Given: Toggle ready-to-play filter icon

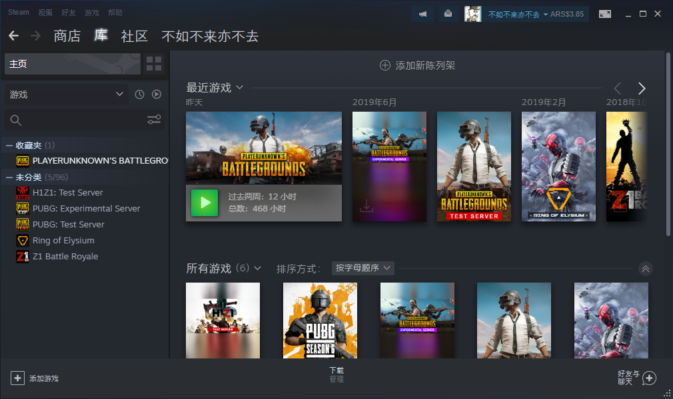Looking at the screenshot, I should point(157,94).
